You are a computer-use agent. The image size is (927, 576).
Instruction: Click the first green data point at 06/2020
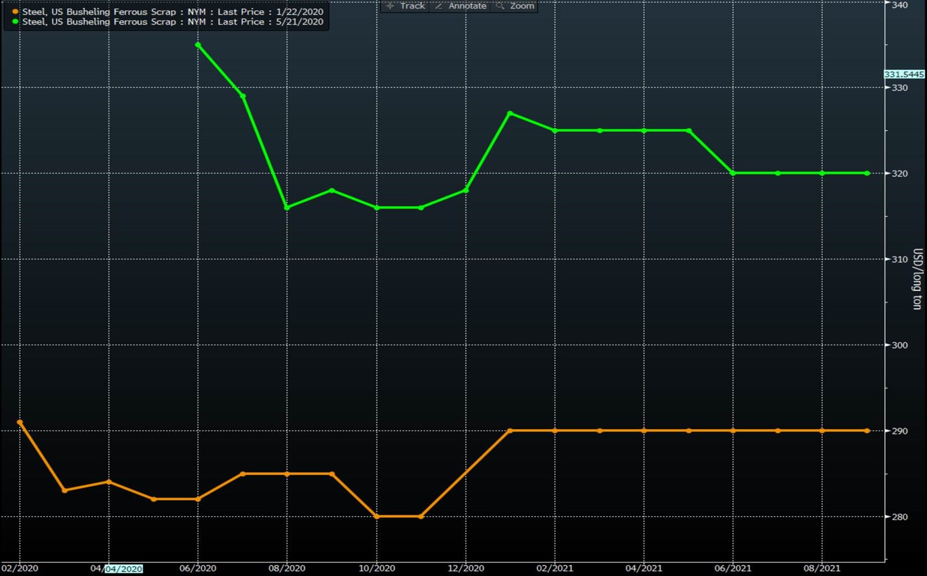[198, 45]
